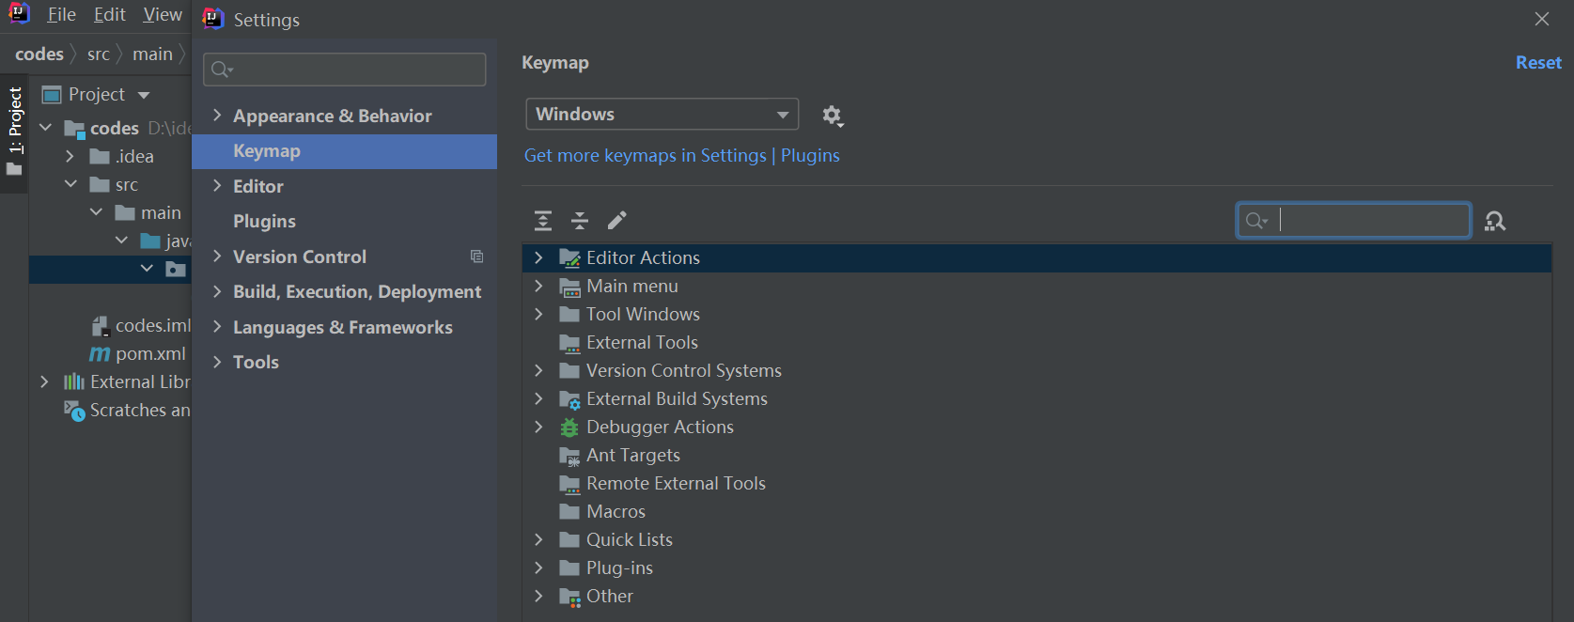Click the Collapse All icon in keymap toolbar
Screen dimensions: 1574x622
coord(580,221)
